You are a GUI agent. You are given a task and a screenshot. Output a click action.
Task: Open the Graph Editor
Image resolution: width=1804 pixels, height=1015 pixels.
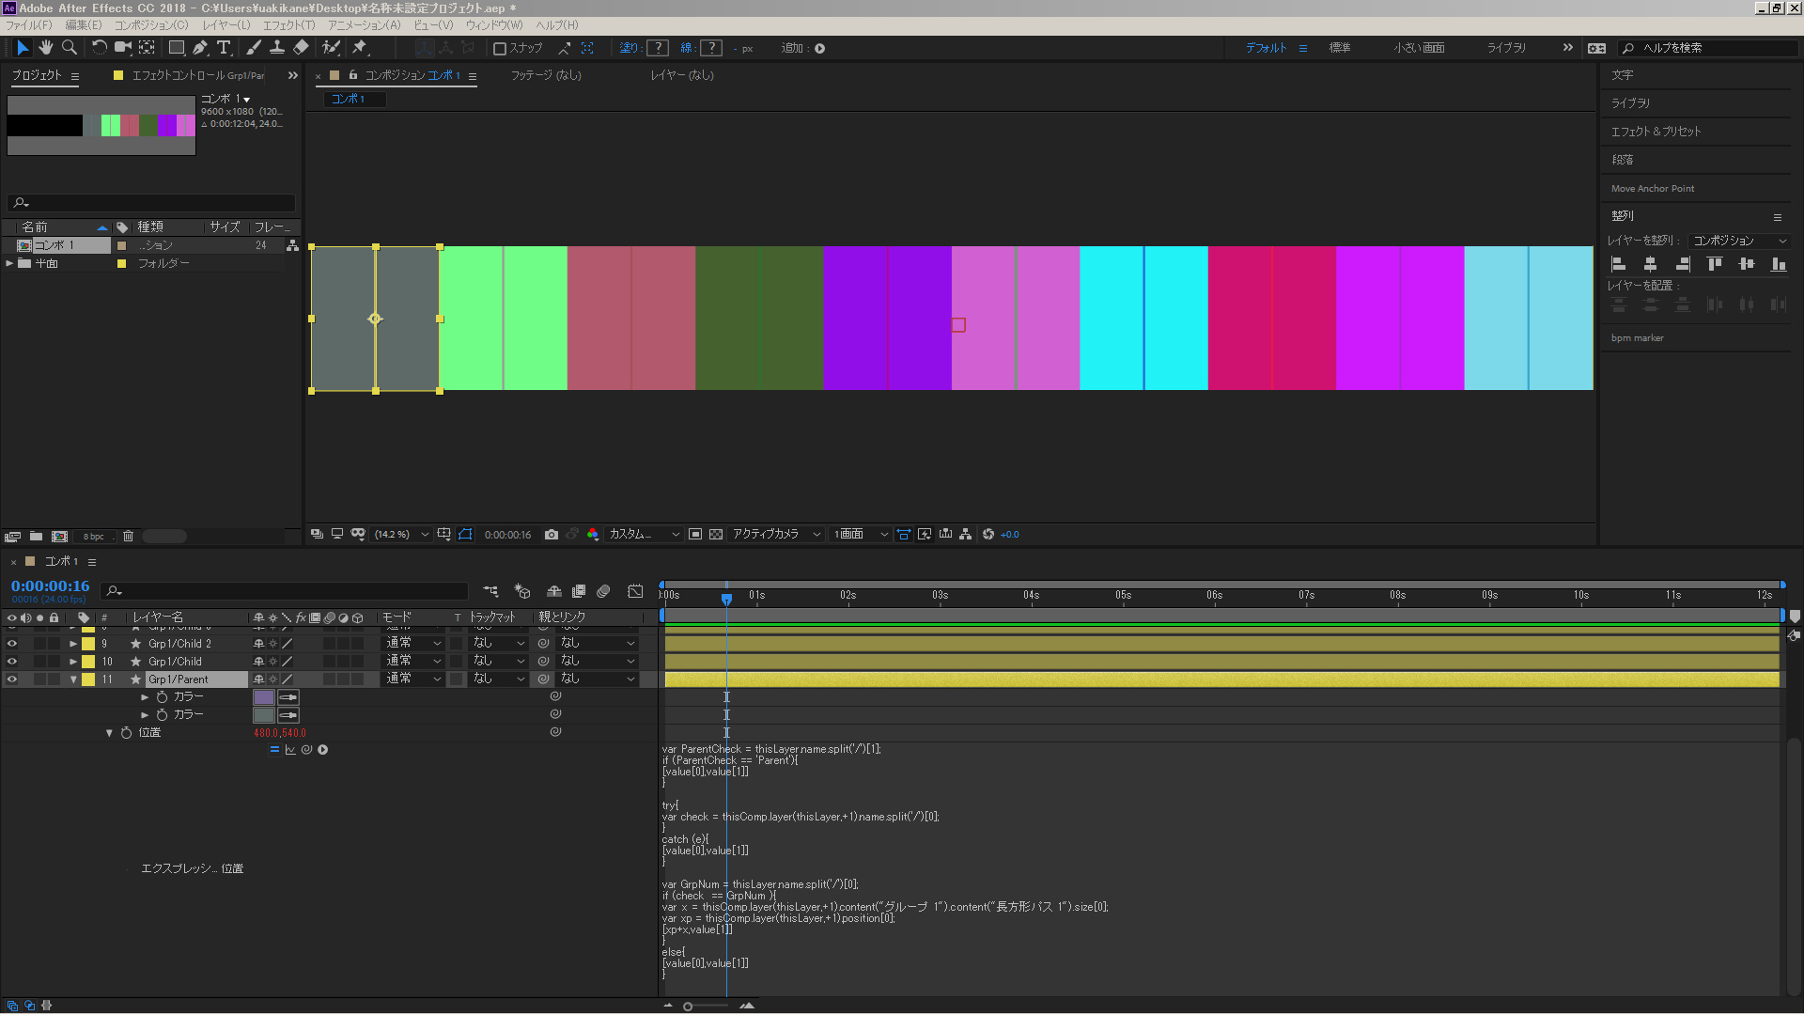pyautogui.click(x=635, y=591)
